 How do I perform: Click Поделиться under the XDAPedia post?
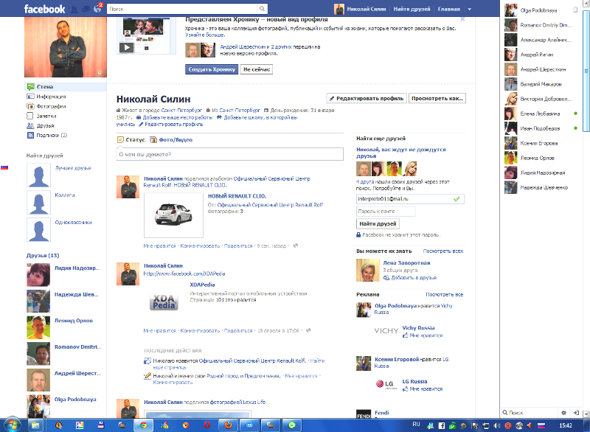click(238, 331)
